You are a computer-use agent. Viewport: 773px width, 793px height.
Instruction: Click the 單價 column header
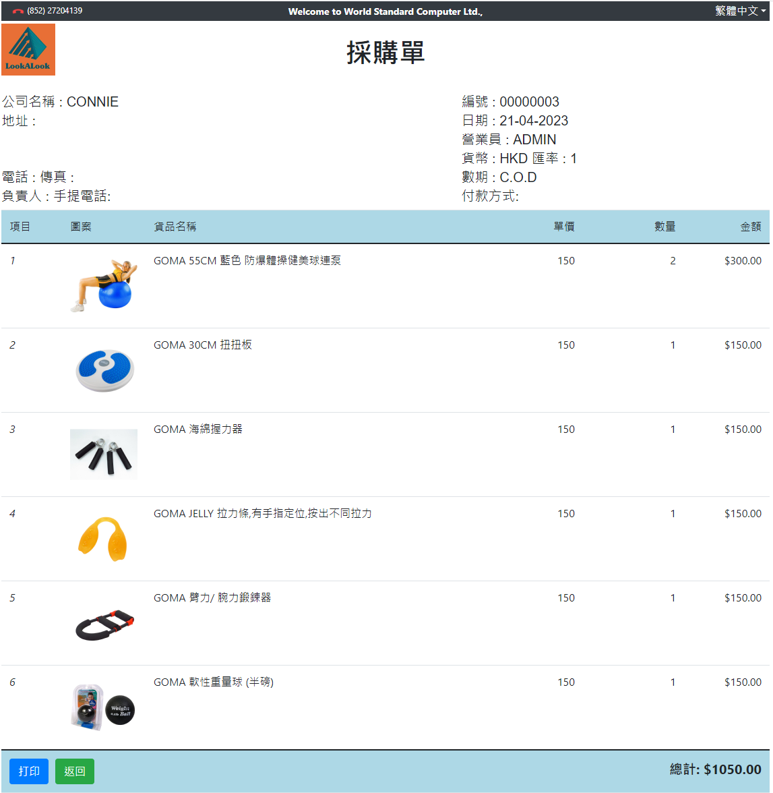(564, 227)
